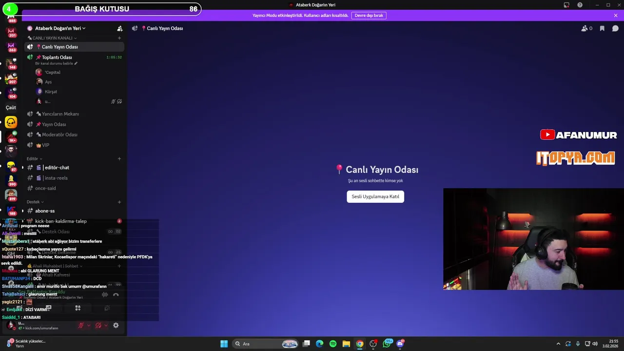Join the VIP voice channel
This screenshot has height=351, width=624.
(x=74, y=145)
